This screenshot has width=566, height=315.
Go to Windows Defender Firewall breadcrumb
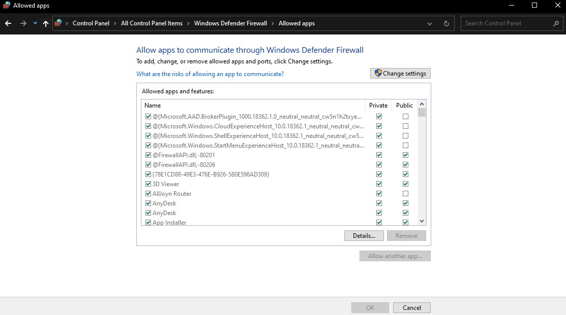pyautogui.click(x=230, y=23)
